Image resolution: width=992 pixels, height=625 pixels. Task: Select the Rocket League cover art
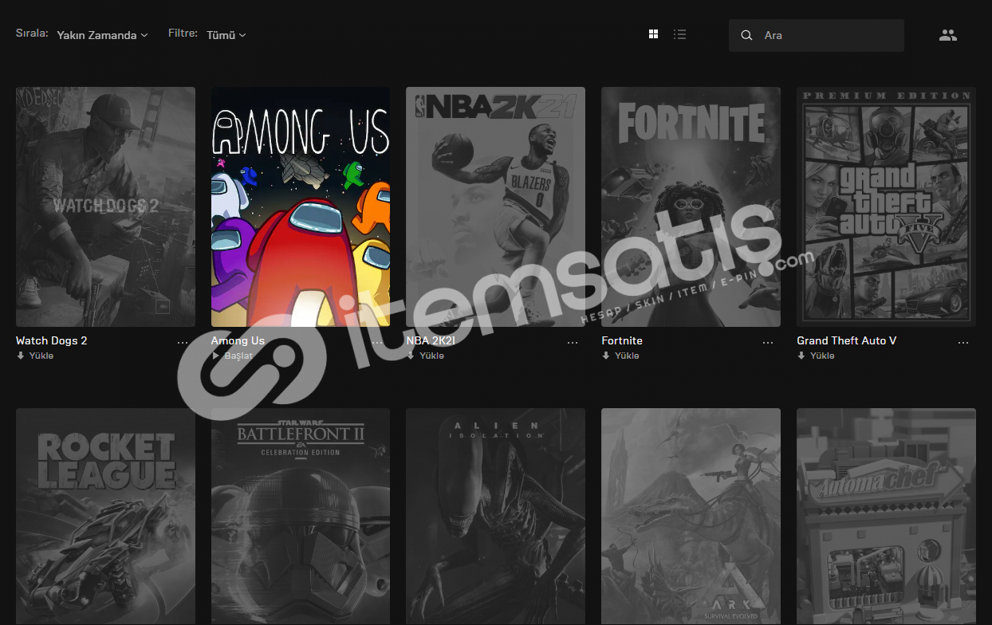tap(105, 517)
